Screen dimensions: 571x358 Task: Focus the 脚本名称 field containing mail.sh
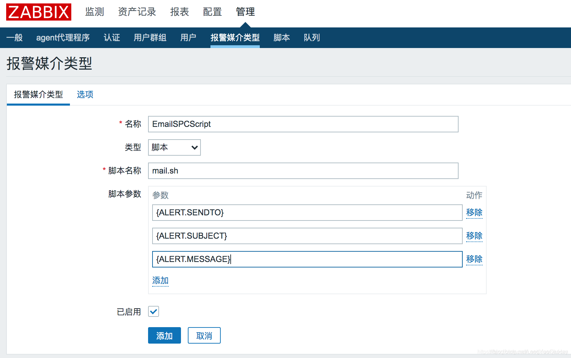point(303,171)
